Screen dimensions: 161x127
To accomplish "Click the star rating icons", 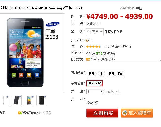I will (x=93, y=47).
